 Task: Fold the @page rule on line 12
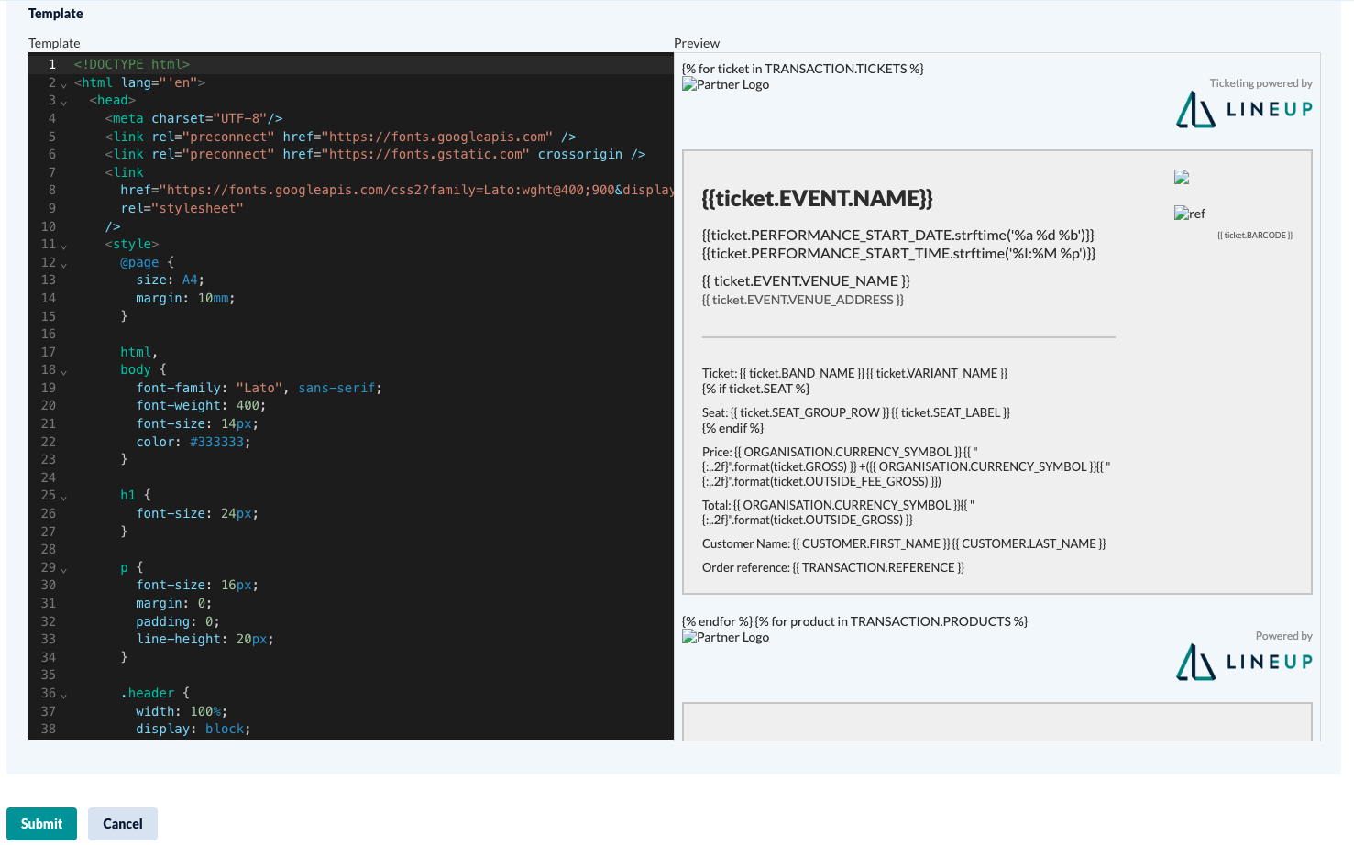coord(63,264)
